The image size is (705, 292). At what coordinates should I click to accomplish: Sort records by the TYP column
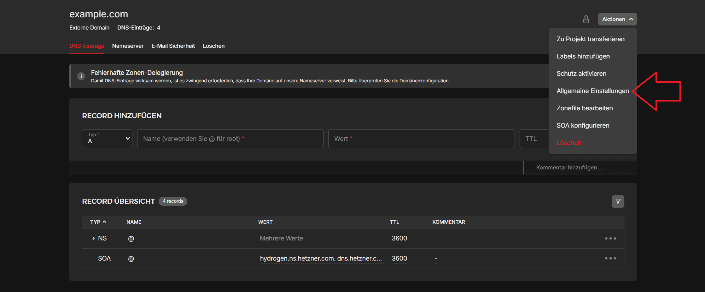coord(98,222)
